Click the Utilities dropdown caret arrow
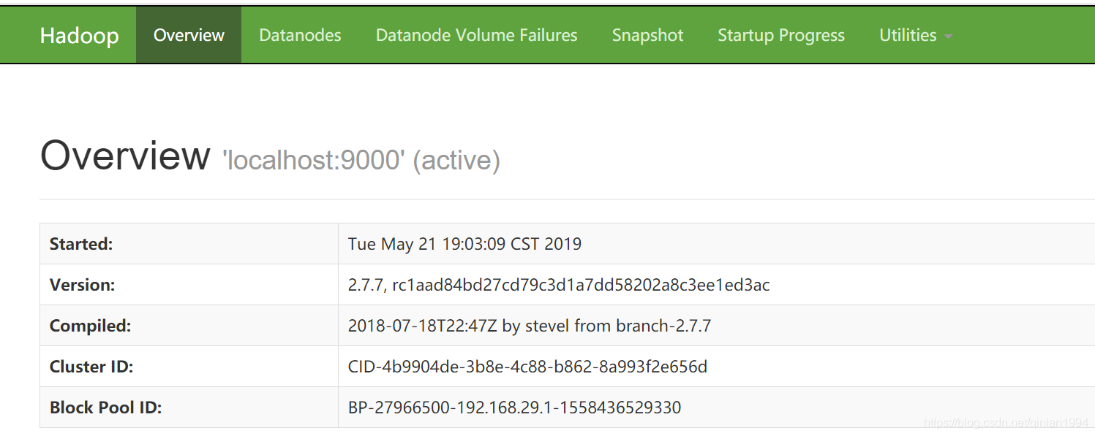 coord(949,37)
